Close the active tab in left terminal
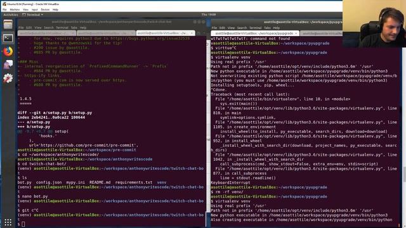This screenshot has height=228, width=406. click(192, 33)
